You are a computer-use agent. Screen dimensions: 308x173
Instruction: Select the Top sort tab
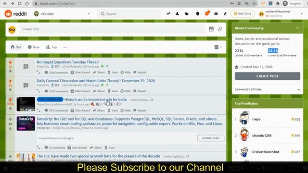(51, 47)
